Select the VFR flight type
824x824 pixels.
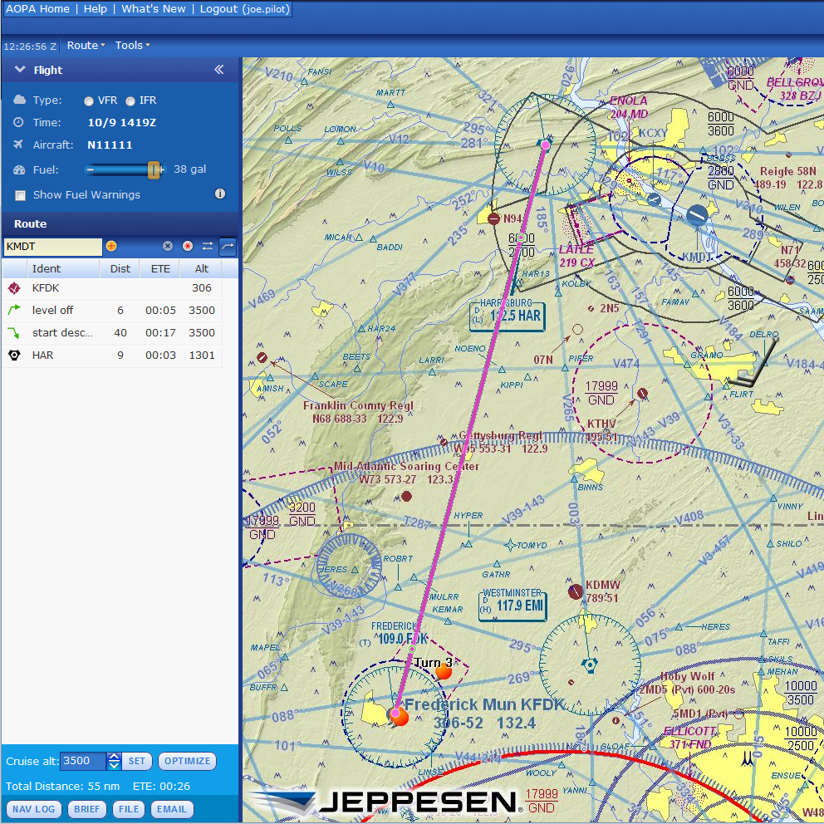coord(89,101)
